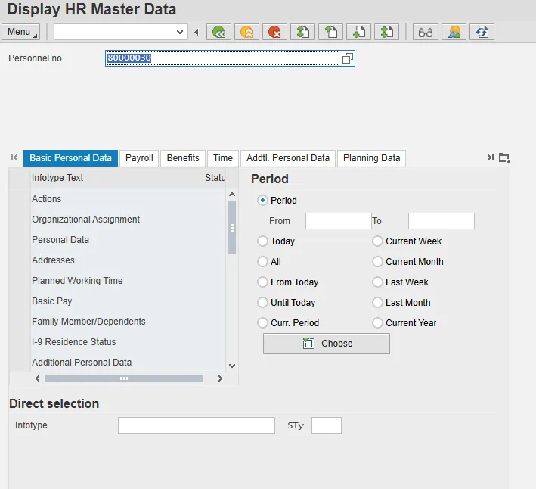This screenshot has width=536, height=489.
Task: Click the orange Exit icon in toolbar
Action: tap(246, 32)
